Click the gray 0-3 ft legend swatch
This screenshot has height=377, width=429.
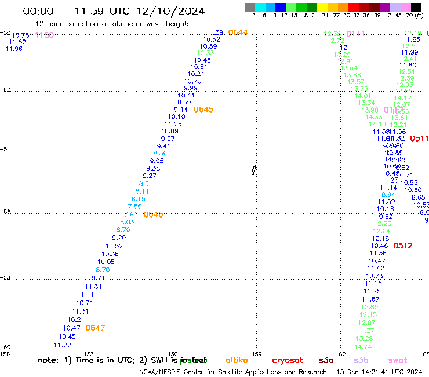(250, 7)
